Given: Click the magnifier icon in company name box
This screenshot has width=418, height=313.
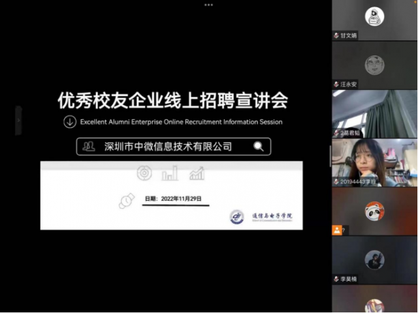Looking at the screenshot, I should (x=259, y=146).
